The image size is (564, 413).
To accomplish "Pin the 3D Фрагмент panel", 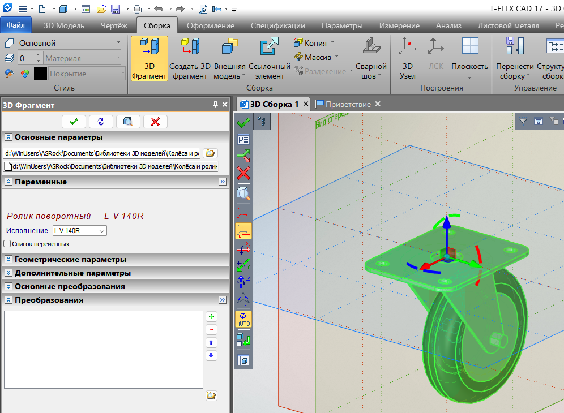I will pos(215,105).
